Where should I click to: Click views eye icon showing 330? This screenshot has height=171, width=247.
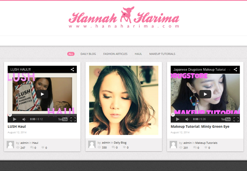coord(99,147)
